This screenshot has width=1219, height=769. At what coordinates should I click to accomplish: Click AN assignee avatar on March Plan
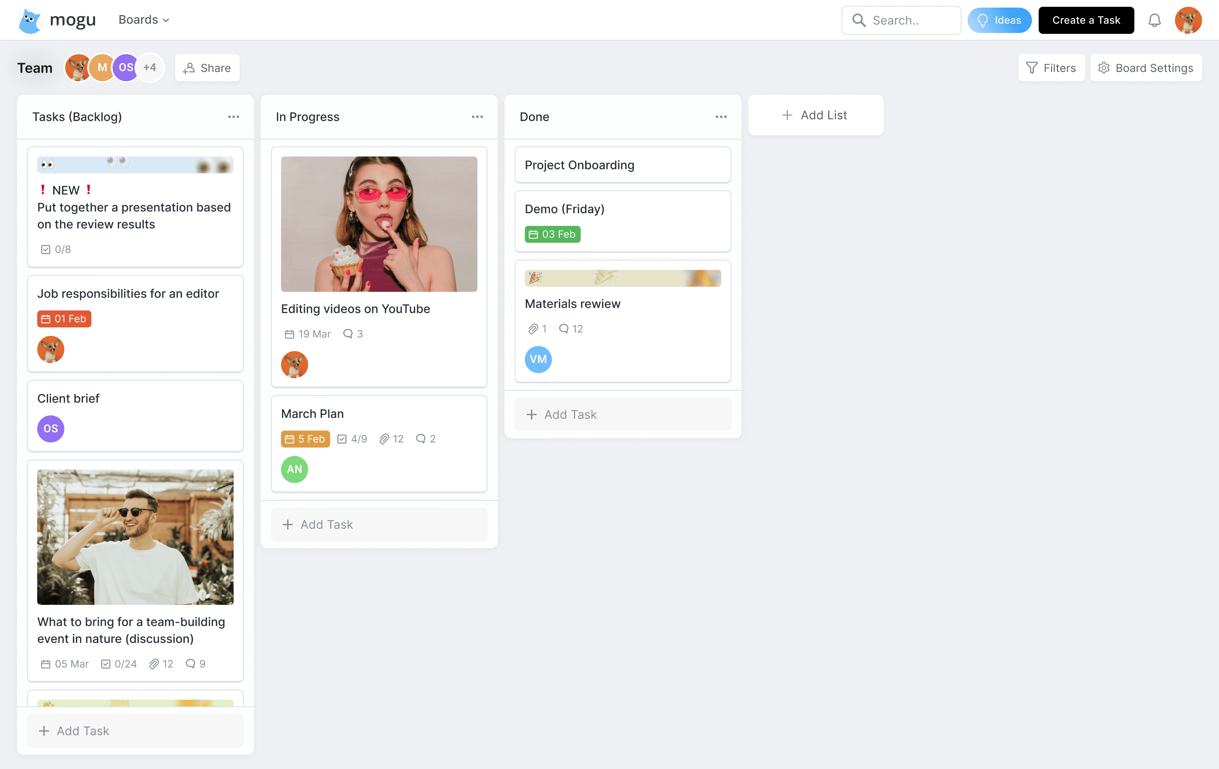[294, 469]
